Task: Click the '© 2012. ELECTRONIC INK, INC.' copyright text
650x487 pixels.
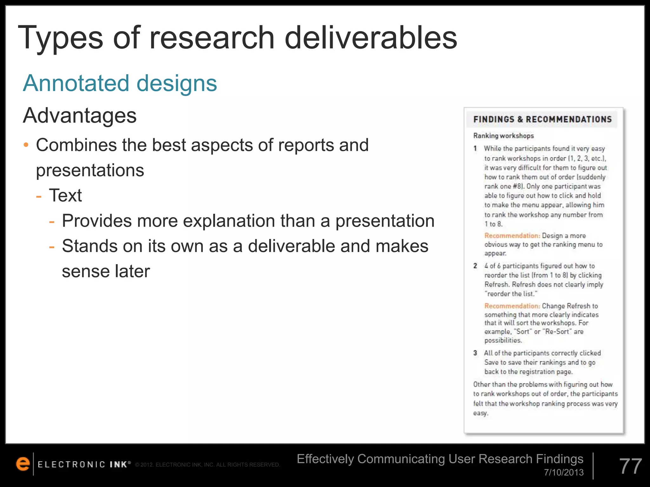Action: 208,465
